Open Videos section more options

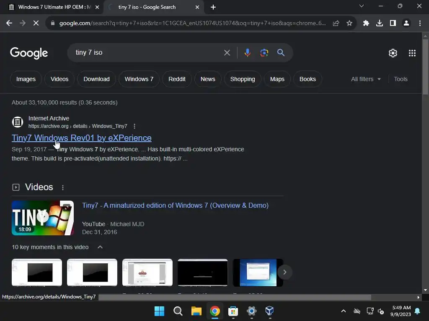[x=63, y=188]
